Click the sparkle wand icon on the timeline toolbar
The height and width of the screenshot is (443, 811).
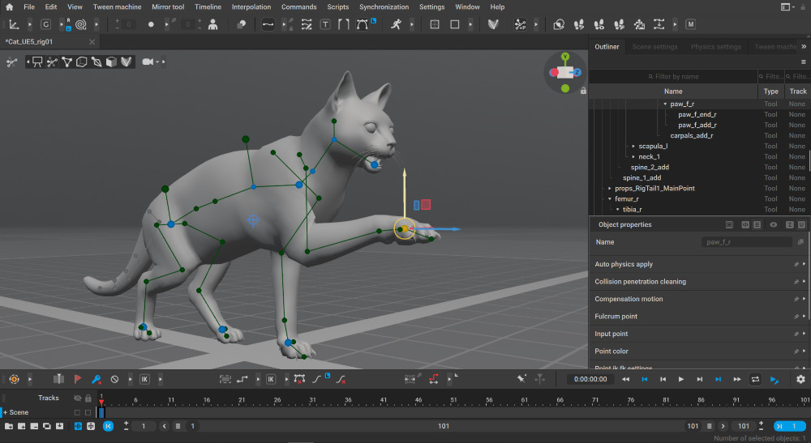coord(521,379)
